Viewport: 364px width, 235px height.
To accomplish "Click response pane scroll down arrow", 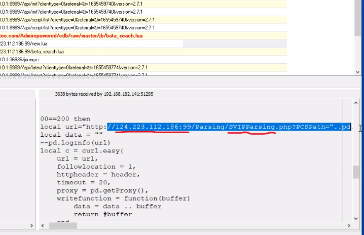I will pyautogui.click(x=356, y=218).
